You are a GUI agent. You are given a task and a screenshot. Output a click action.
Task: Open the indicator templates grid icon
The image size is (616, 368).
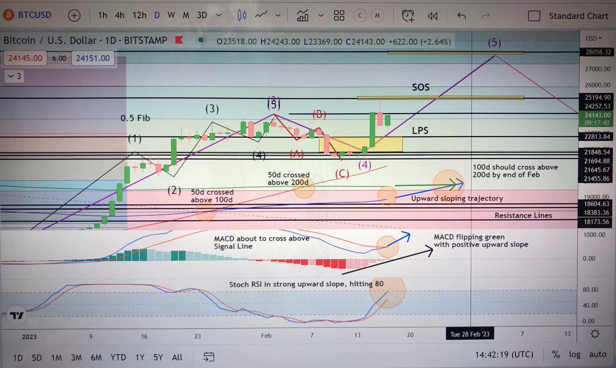coord(339,15)
